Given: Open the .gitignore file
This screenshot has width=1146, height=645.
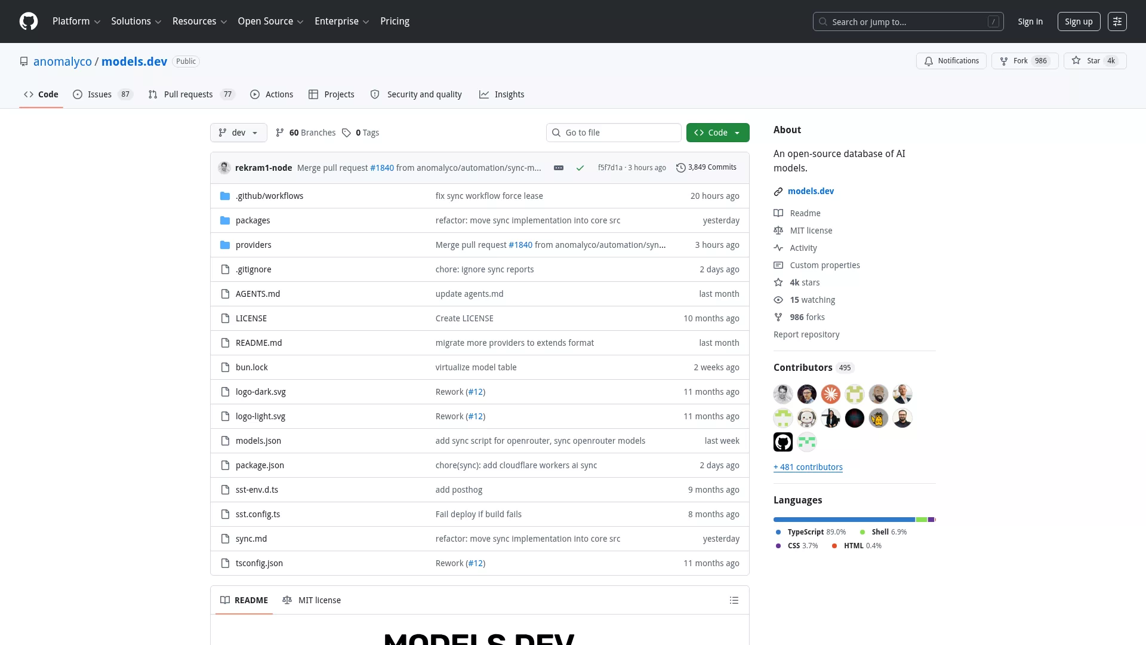Looking at the screenshot, I should (x=253, y=269).
